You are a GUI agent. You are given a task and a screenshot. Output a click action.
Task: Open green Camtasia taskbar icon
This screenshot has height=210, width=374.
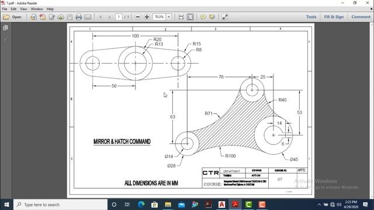click(x=248, y=205)
